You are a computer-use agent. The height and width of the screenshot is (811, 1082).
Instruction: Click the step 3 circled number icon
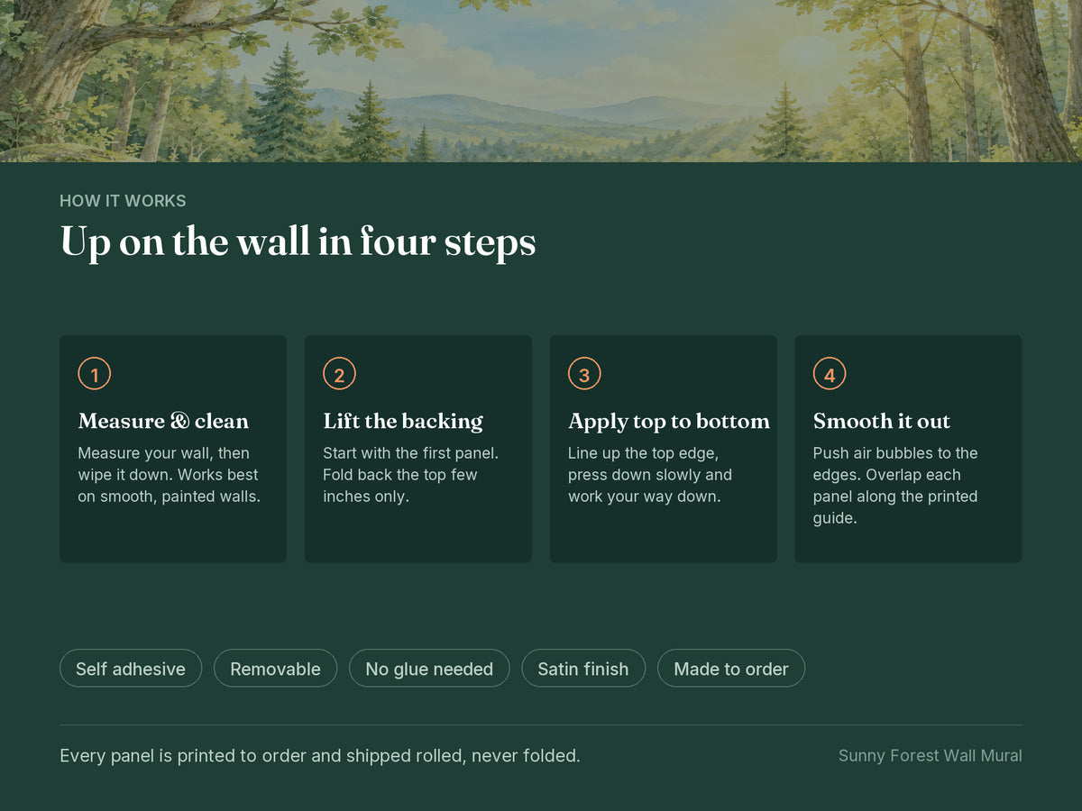584,374
